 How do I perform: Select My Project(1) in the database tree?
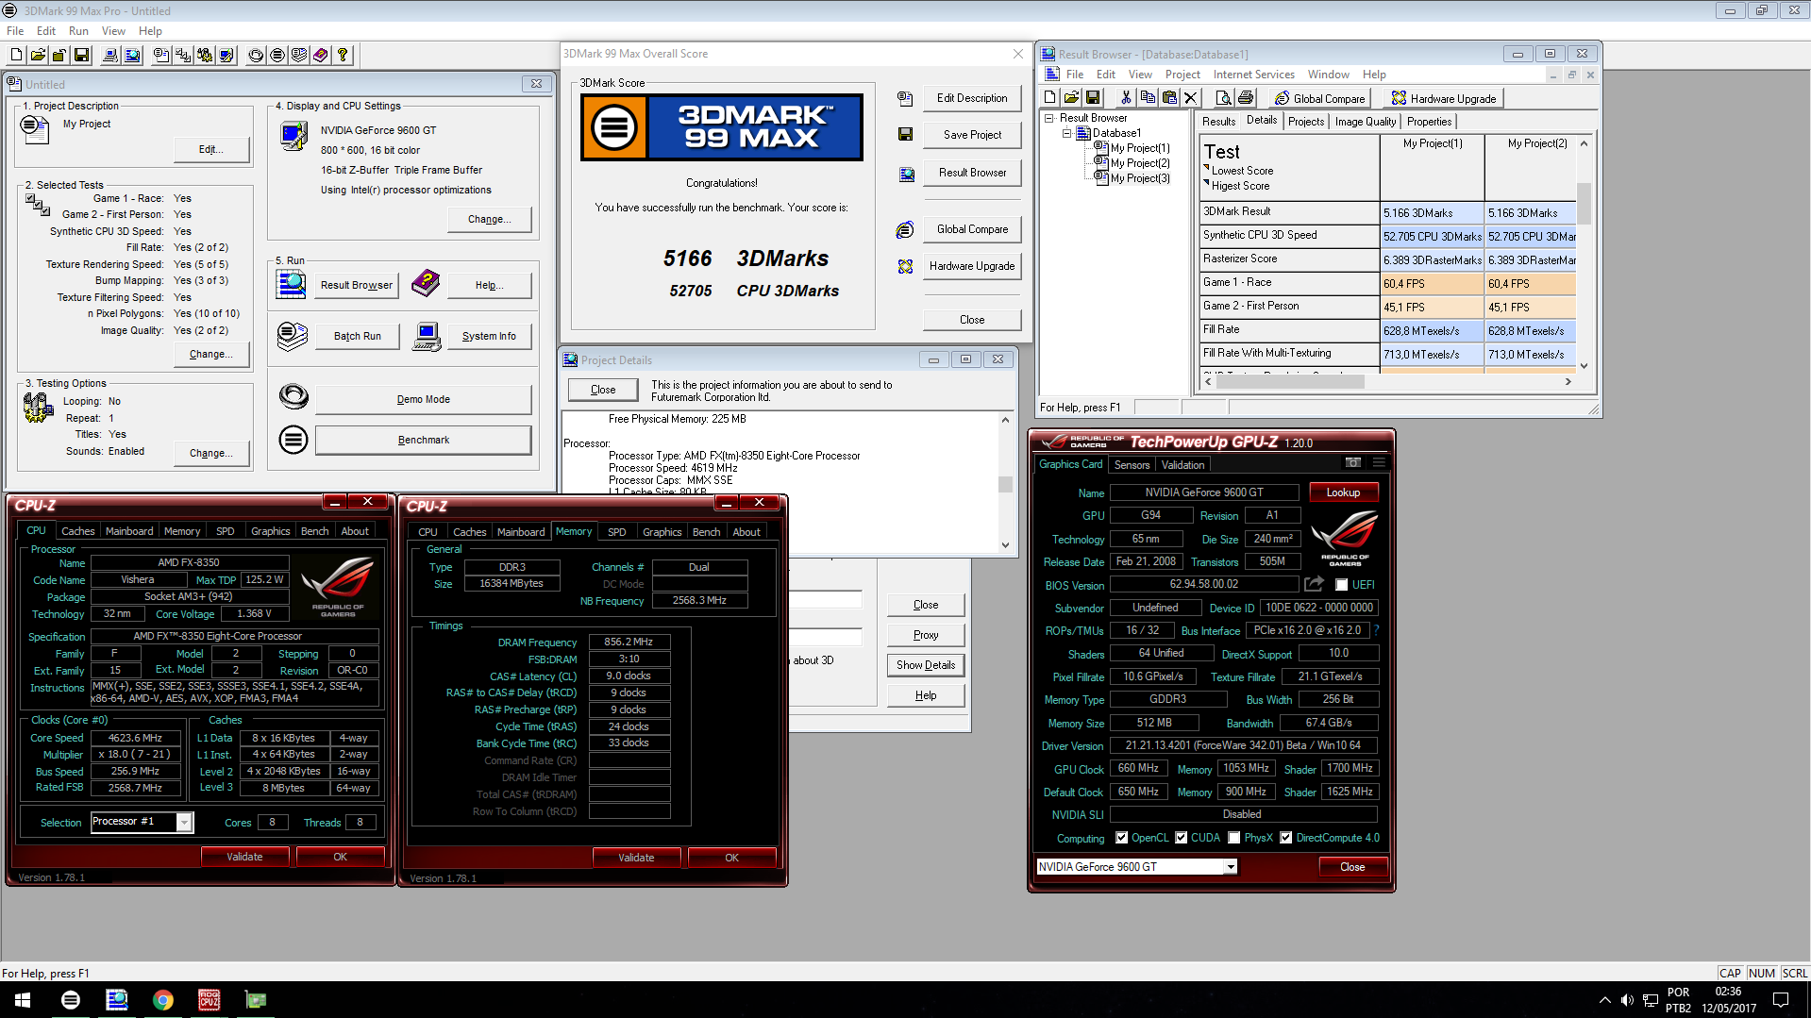(1139, 148)
